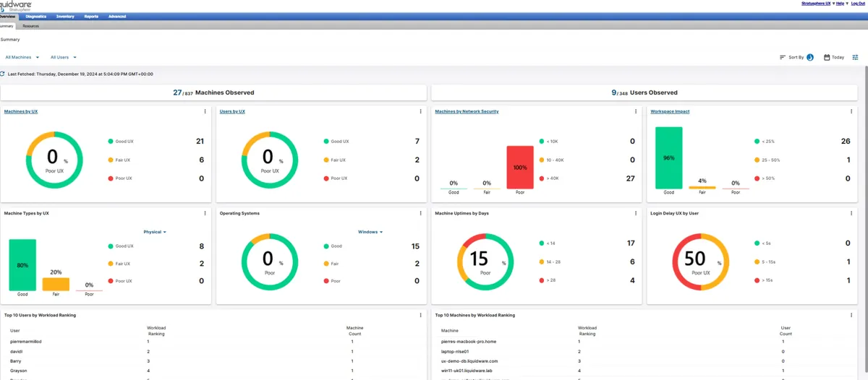Image resolution: width=868 pixels, height=380 pixels.
Task: Click the blue circular icon after Sort By
Action: (x=810, y=57)
